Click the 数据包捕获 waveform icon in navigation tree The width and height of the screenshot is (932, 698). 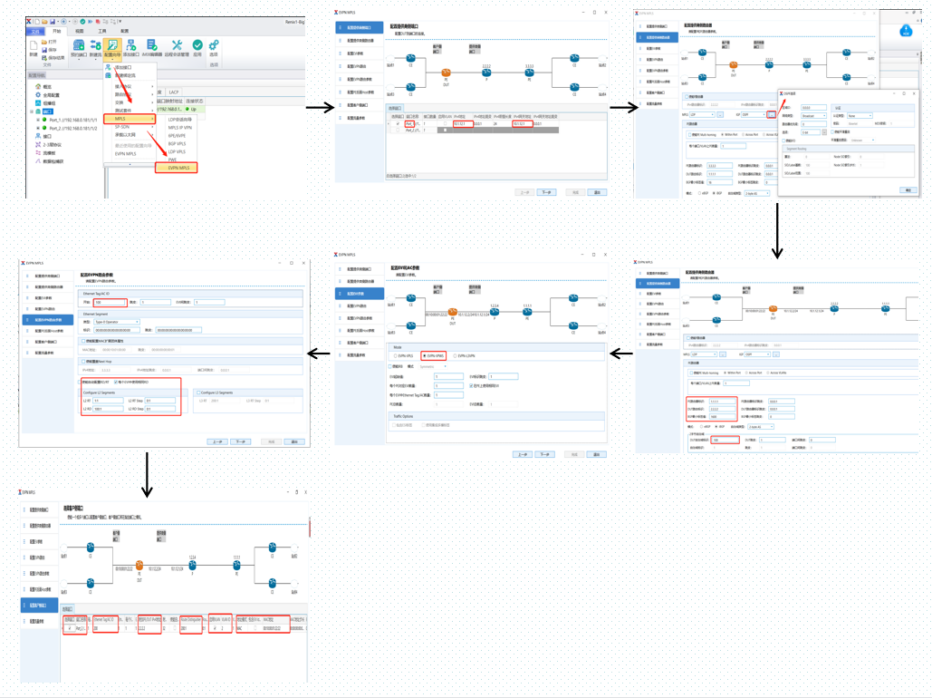coord(38,161)
